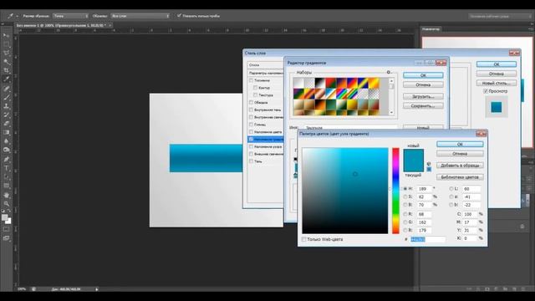
Task: Click gradient presets scroll-down arrow
Action: coord(391,112)
